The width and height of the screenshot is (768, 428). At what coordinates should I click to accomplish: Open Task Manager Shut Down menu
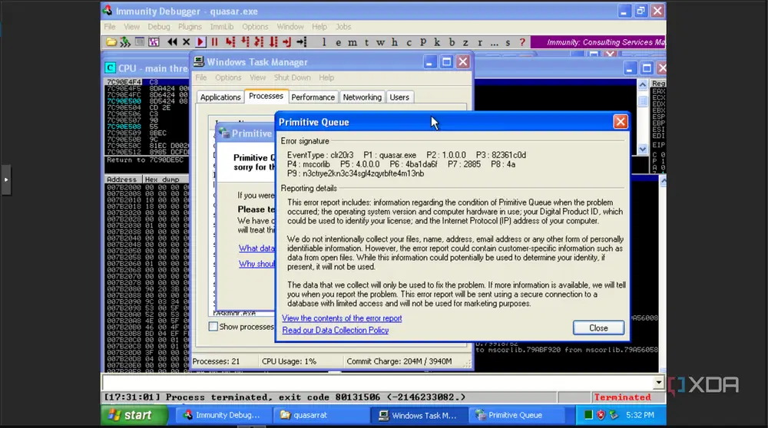(292, 77)
